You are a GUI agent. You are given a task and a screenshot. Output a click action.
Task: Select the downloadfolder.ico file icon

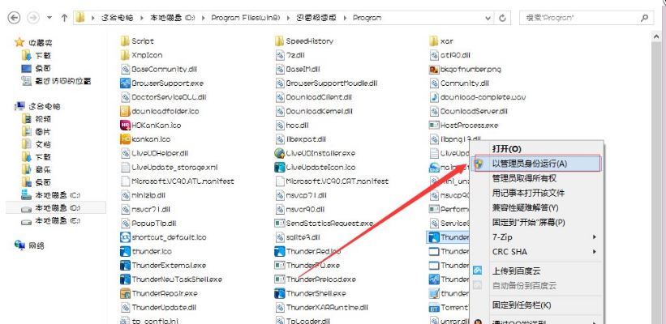pos(125,111)
